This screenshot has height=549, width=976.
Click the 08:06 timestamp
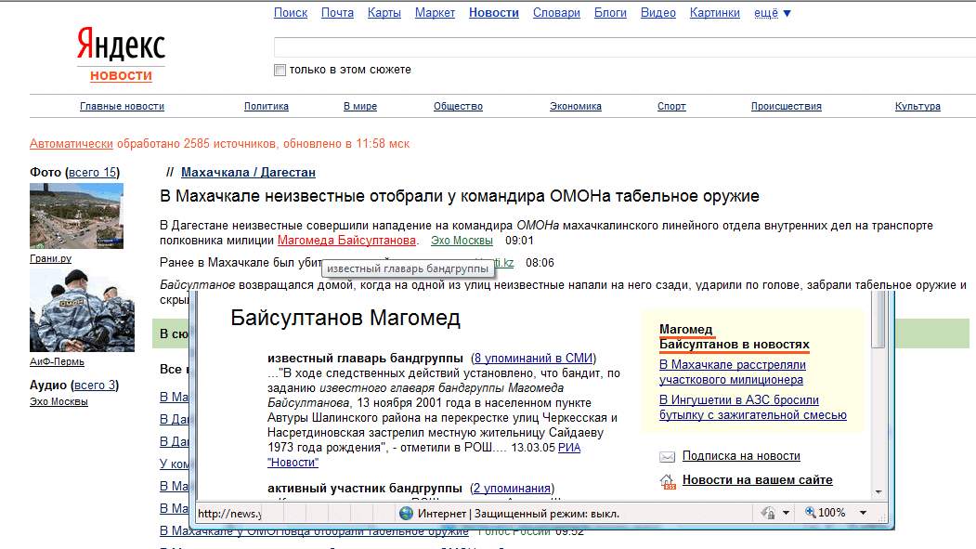[540, 263]
